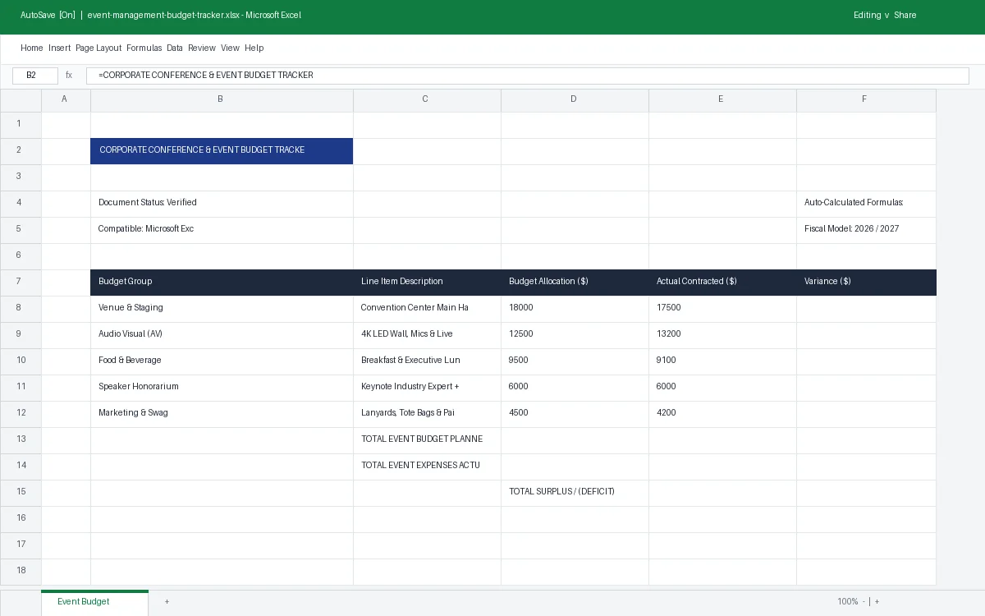Add a new sheet with plus button
Screen dimensions: 985x616
167,602
